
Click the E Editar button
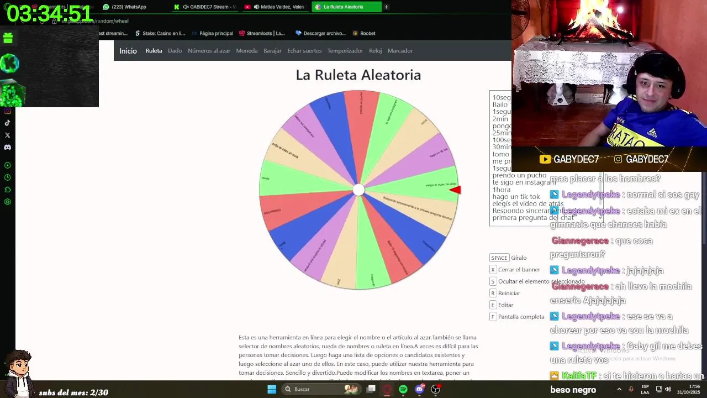click(502, 305)
